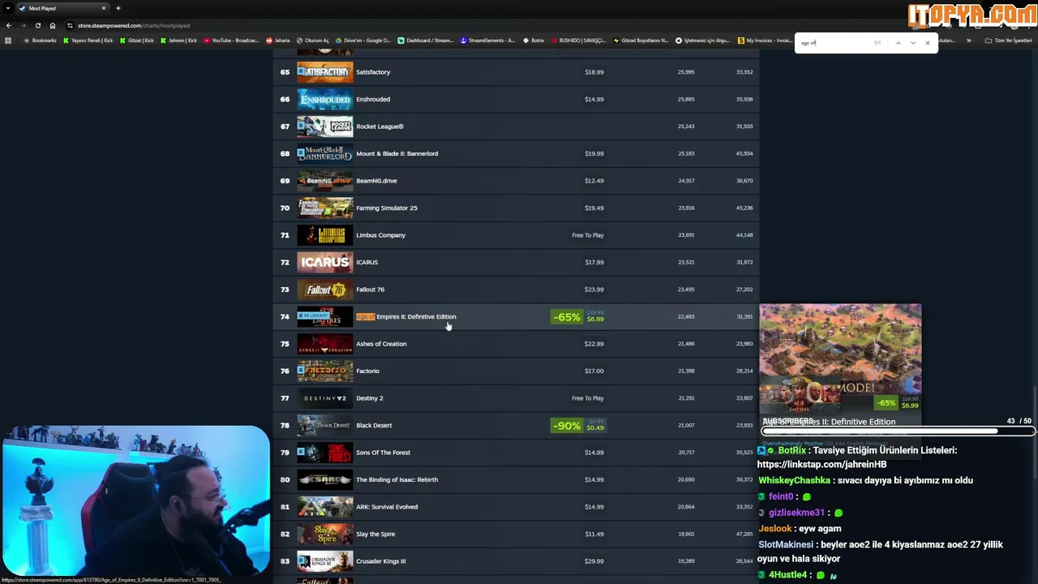Open the Fallout 76 capsule image
This screenshot has width=1038, height=584.
coord(324,290)
